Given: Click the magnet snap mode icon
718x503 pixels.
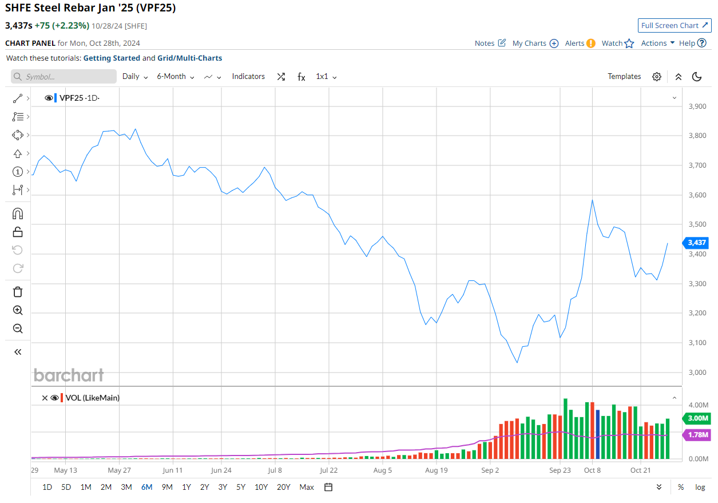Looking at the screenshot, I should tap(18, 213).
